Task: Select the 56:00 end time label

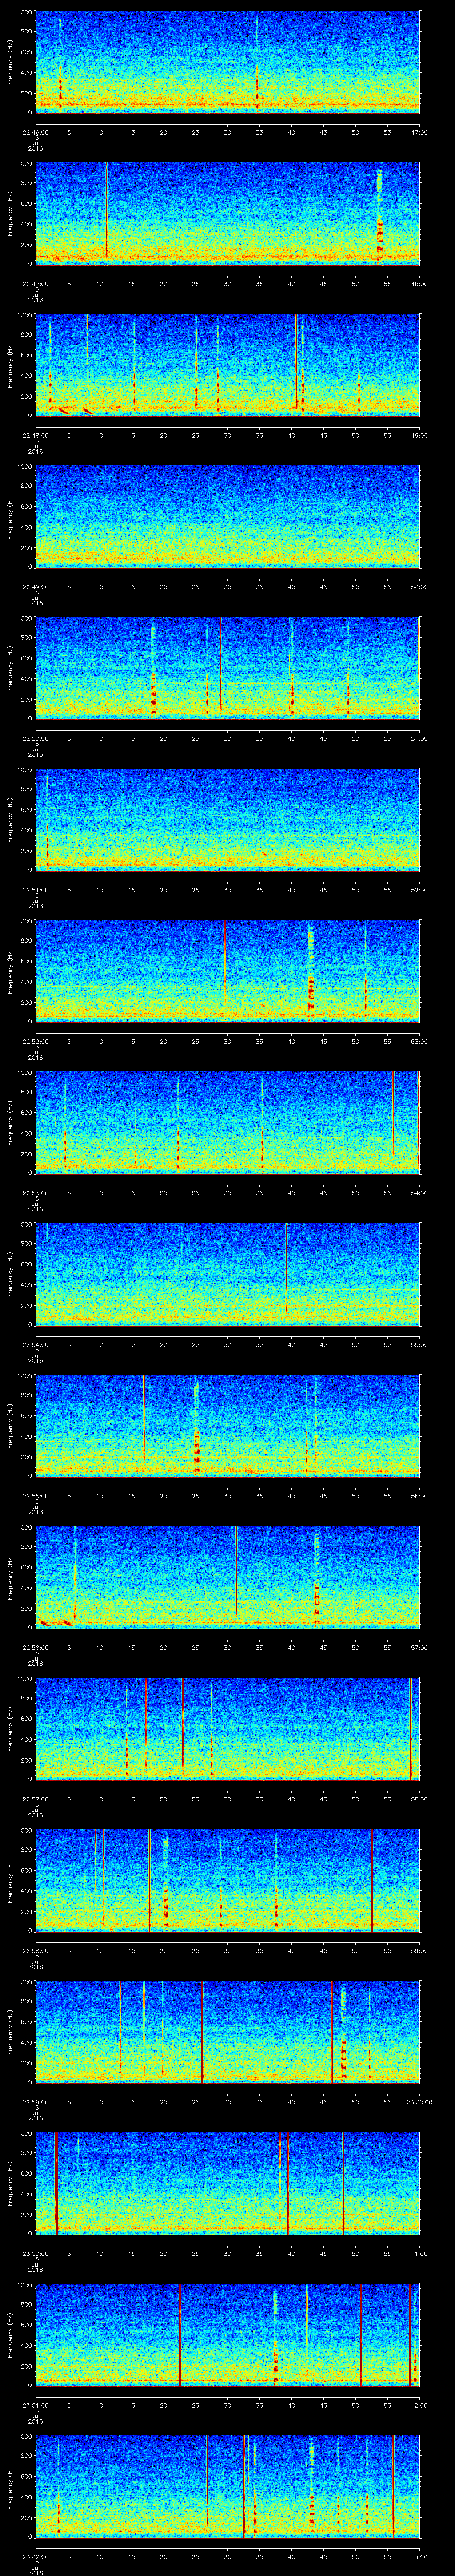Action: point(419,1496)
